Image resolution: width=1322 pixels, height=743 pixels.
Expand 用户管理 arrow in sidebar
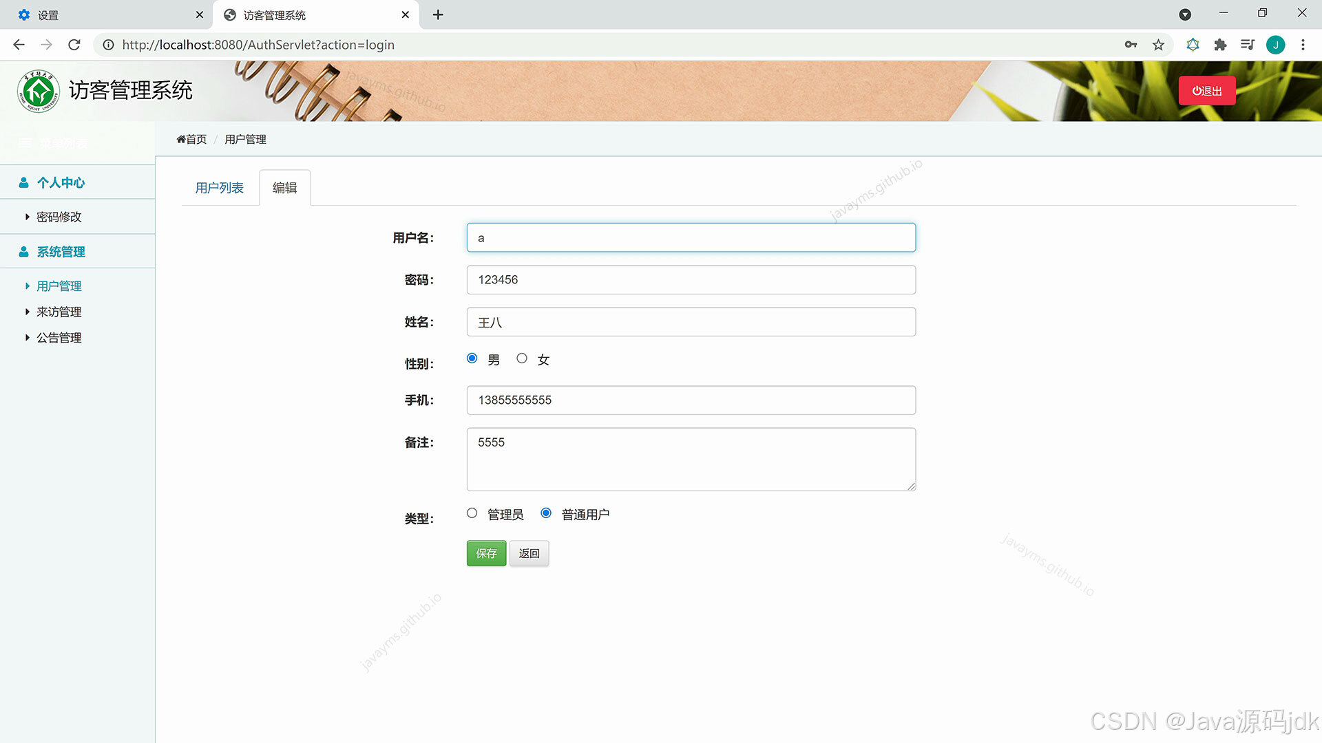click(28, 286)
